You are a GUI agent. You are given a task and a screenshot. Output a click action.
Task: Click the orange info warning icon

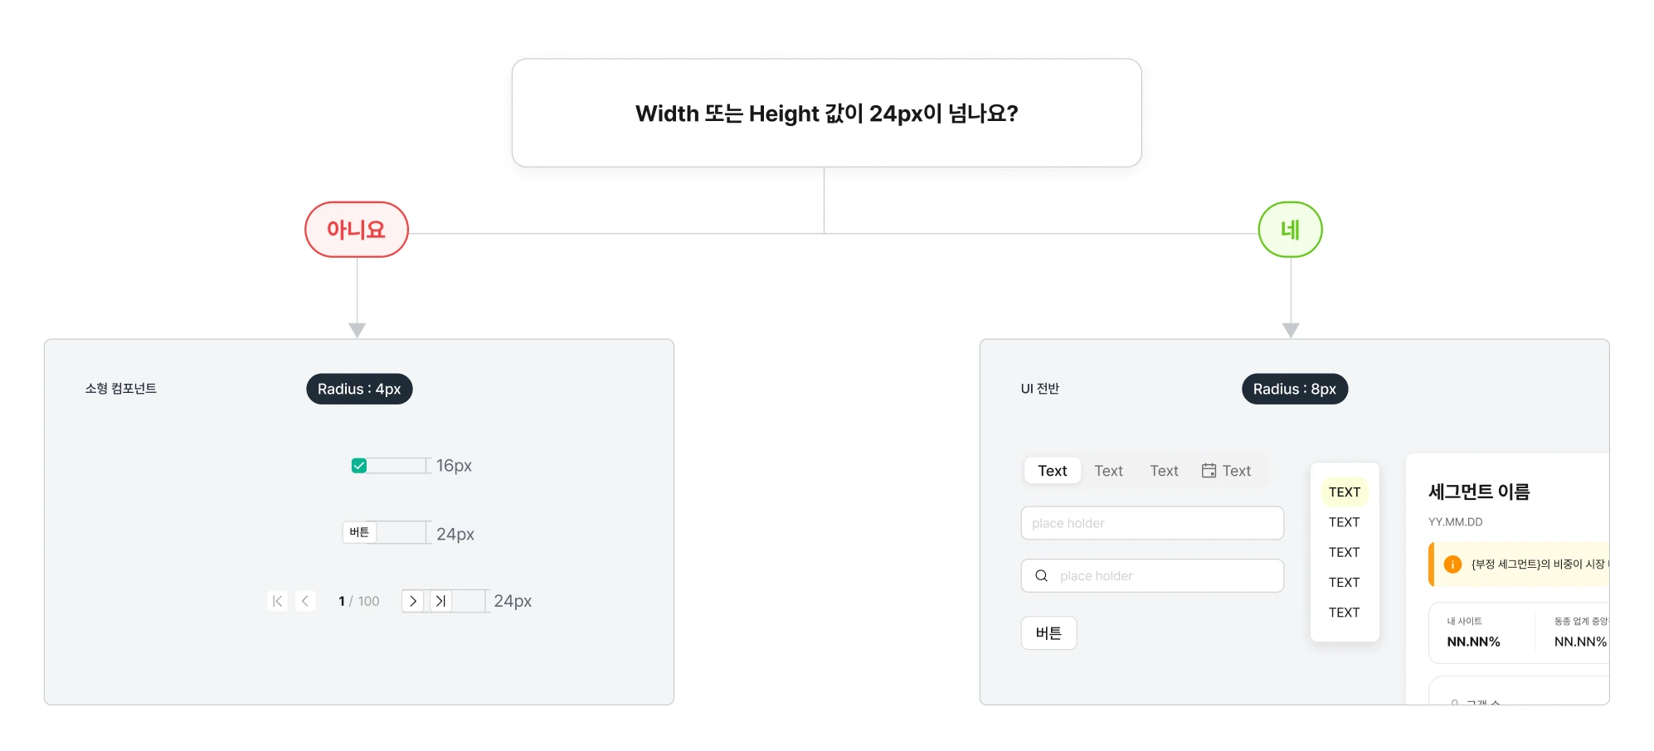click(x=1452, y=564)
